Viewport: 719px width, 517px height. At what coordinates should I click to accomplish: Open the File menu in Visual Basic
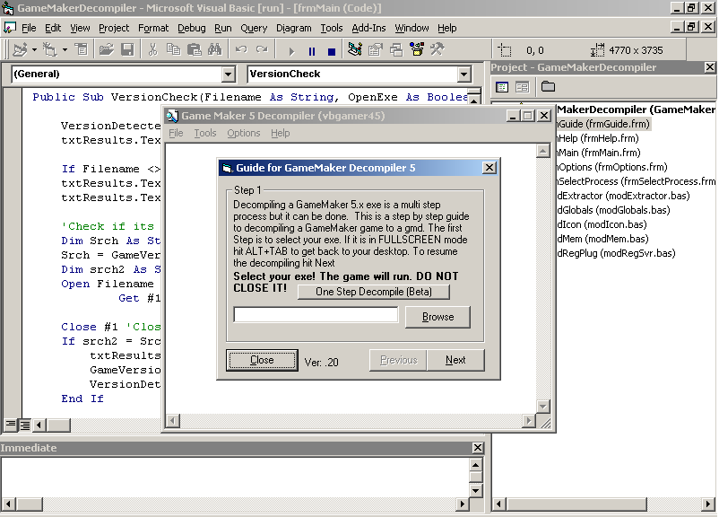[x=29, y=28]
